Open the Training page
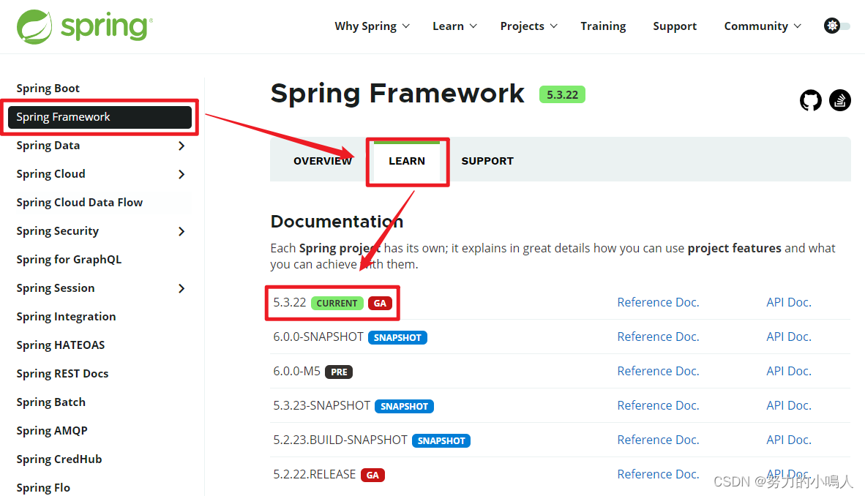 point(603,26)
